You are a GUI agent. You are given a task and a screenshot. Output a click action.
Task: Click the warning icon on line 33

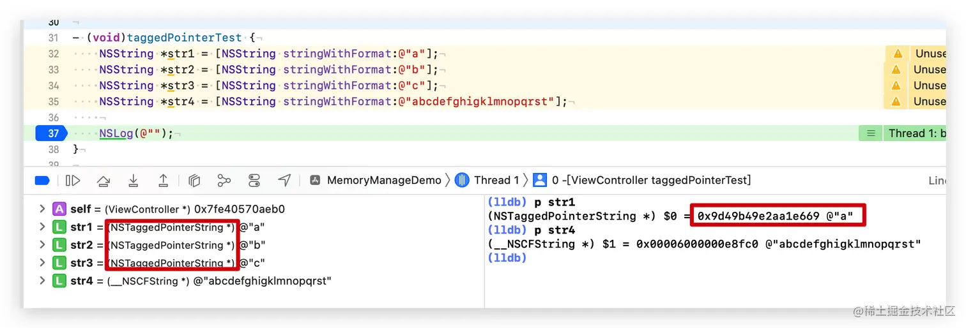click(897, 70)
